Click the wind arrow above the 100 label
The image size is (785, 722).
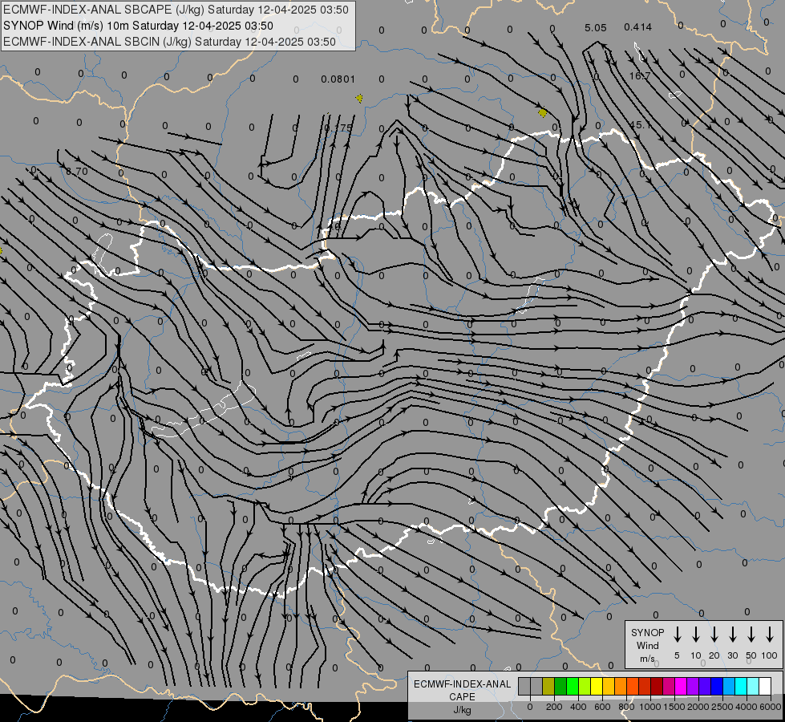[x=770, y=635]
